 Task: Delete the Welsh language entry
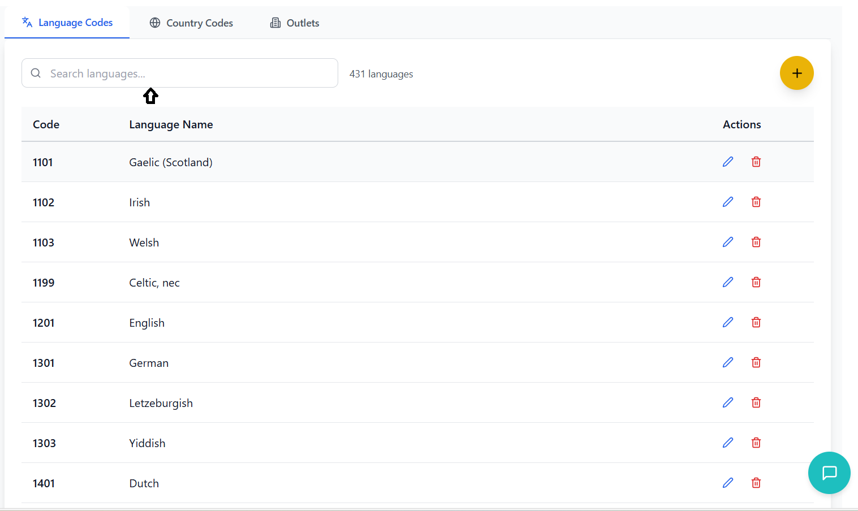(756, 242)
